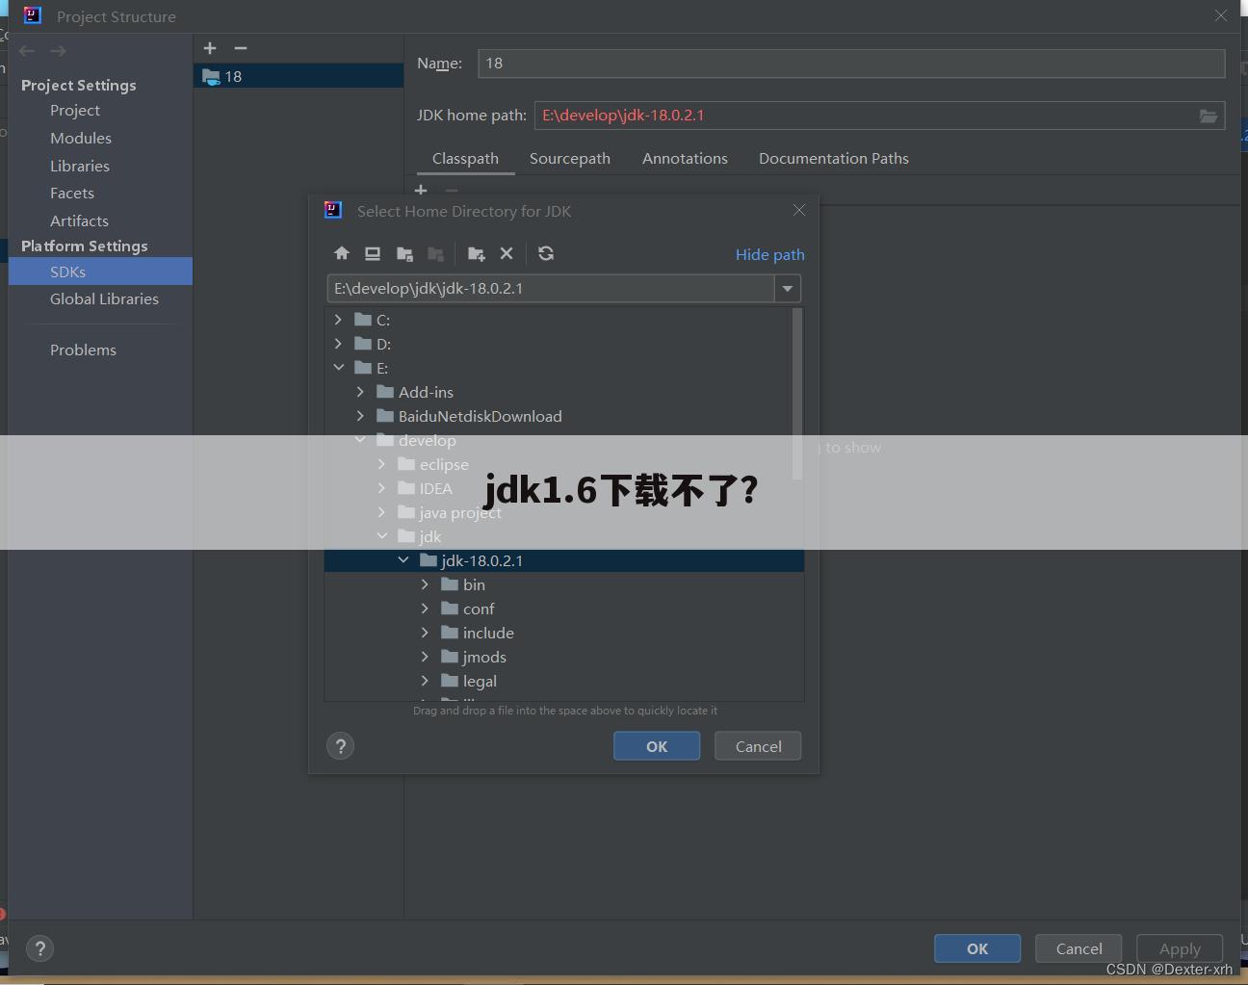Viewport: 1248px width, 985px height.
Task: Click OK in Project Structure window
Action: click(977, 948)
